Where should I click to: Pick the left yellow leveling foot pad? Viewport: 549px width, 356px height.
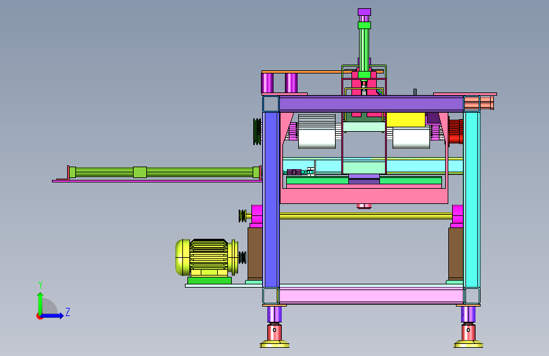click(x=275, y=345)
